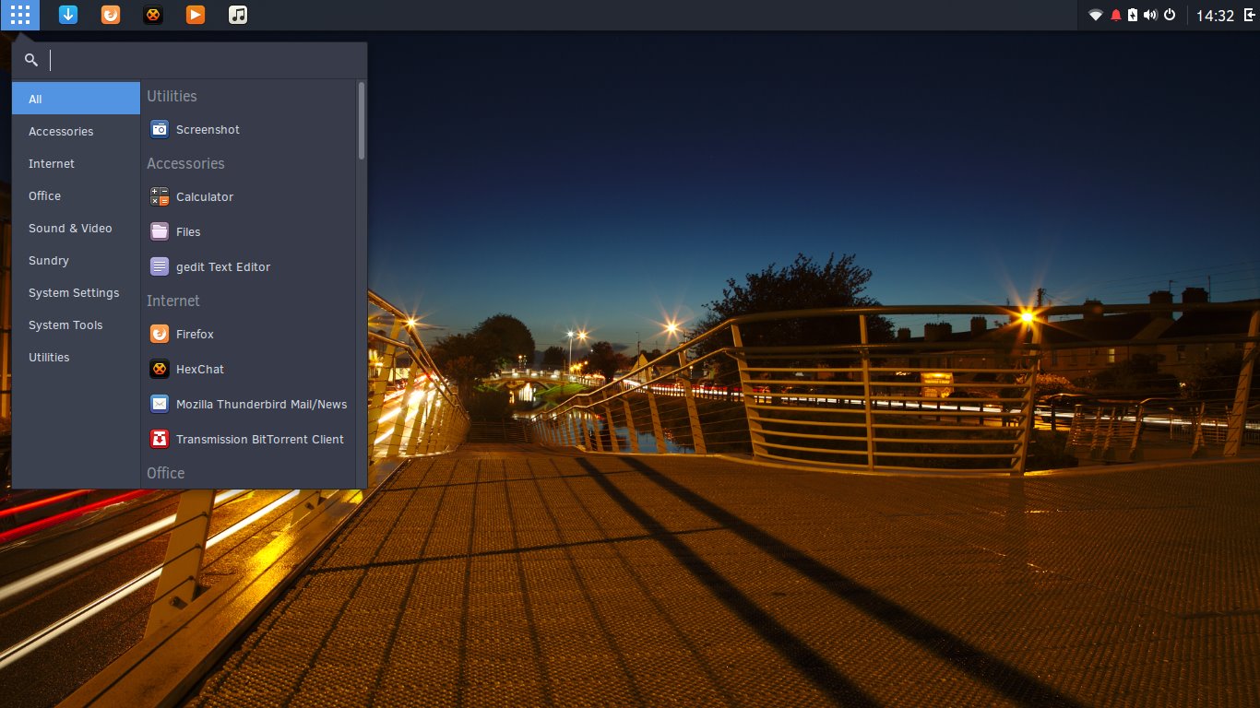Open the System Settings category
Viewport: 1260px width, 708px height.
(x=74, y=293)
